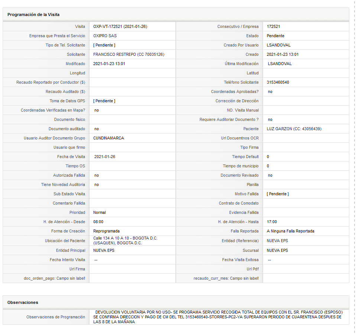
Task: Click the Prioridad Normal value
Action: click(100, 212)
